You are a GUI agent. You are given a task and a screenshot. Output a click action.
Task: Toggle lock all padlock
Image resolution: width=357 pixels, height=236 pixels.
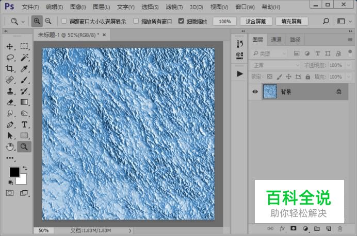pyautogui.click(x=308, y=77)
